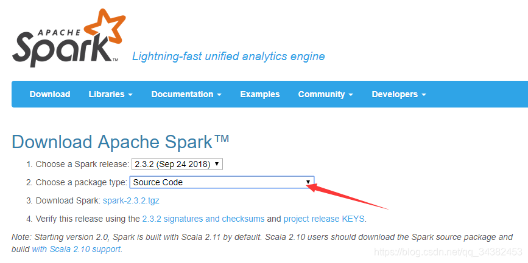This screenshot has height=263, width=528.
Task: Open the Examples nav item
Action: click(260, 94)
